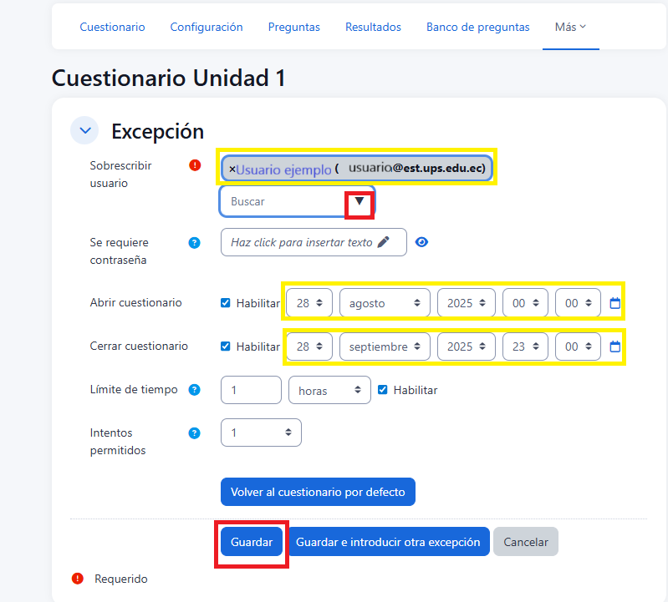
Task: Open the agosto month dropdown
Action: pos(385,303)
